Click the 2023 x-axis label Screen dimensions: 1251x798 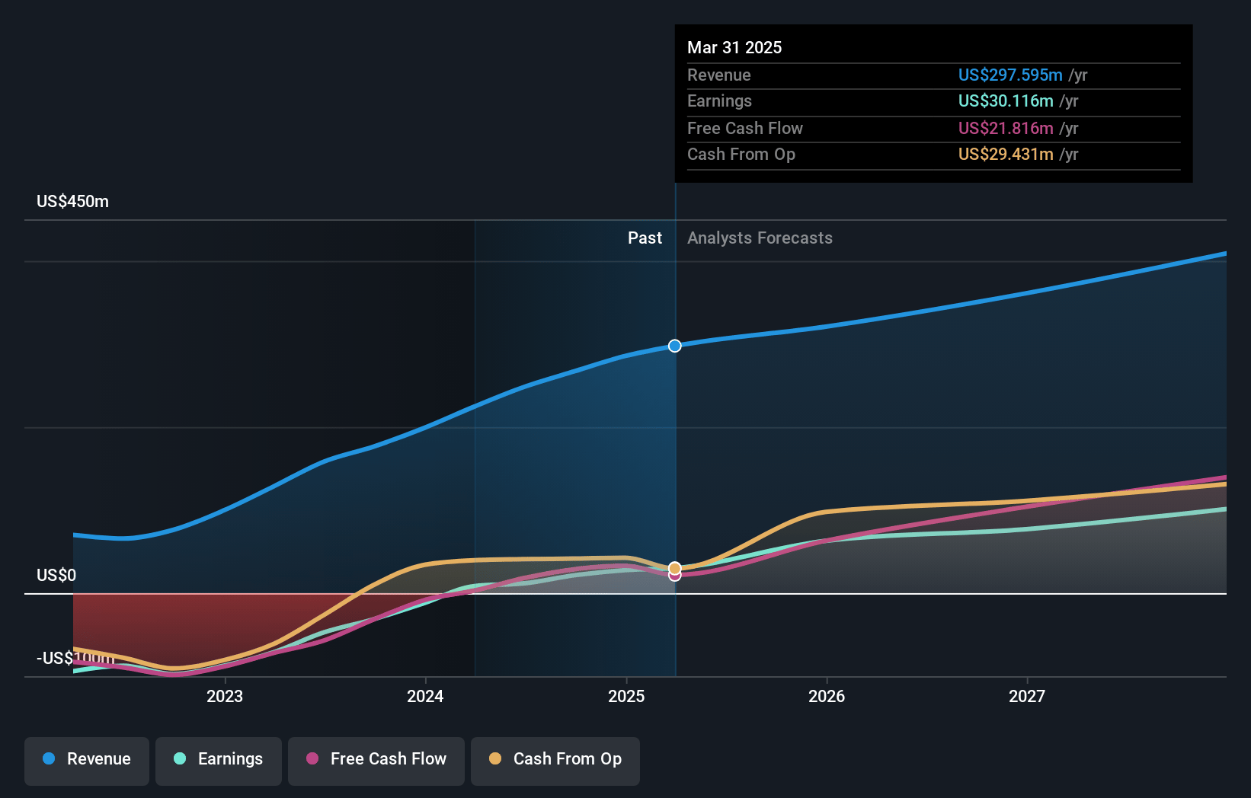[225, 696]
